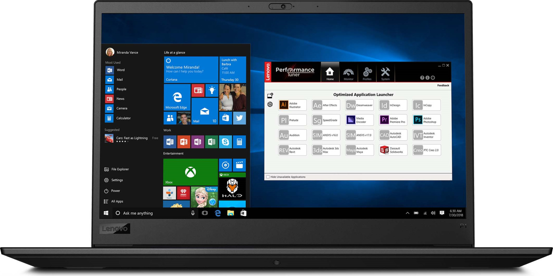
Task: Open suggested app Cars: Fast as Lightning
Action: [131, 139]
